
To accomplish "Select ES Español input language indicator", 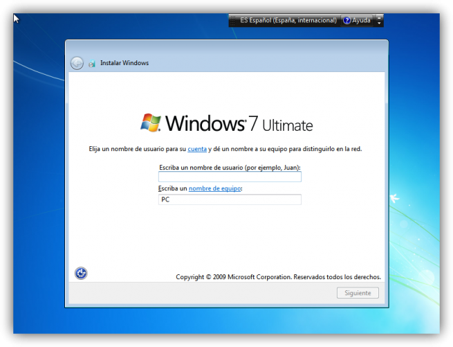I will [288, 20].
